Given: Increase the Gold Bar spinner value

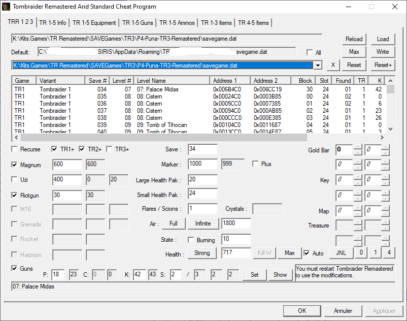Looking at the screenshot, I should [358, 147].
